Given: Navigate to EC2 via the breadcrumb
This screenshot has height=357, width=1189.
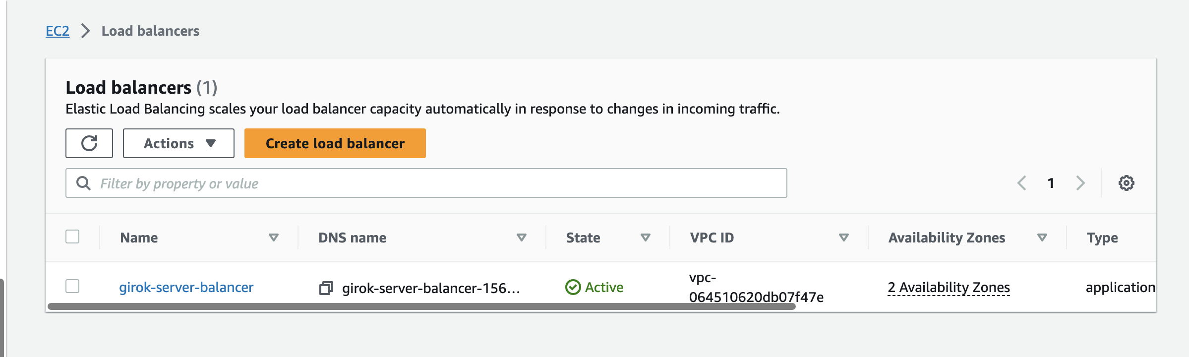Looking at the screenshot, I should [57, 31].
